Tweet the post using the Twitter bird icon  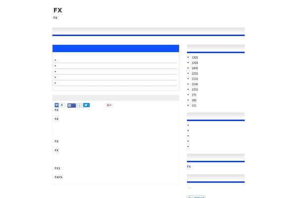click(x=86, y=105)
